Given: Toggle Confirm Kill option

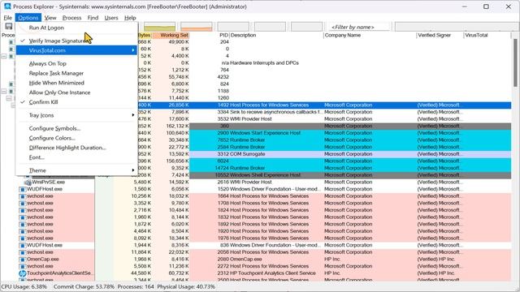Looking at the screenshot, I should point(76,102).
